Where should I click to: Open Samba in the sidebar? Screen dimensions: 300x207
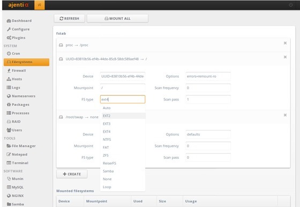click(x=16, y=204)
